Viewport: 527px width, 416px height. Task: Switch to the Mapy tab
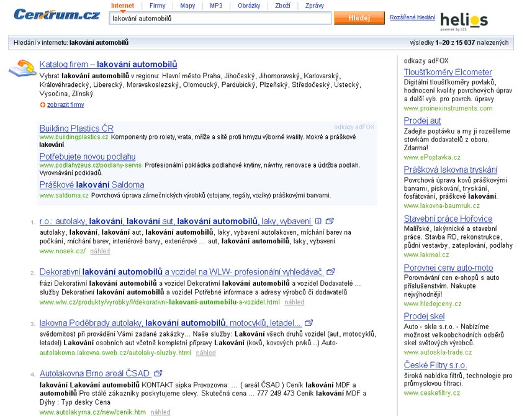[187, 6]
